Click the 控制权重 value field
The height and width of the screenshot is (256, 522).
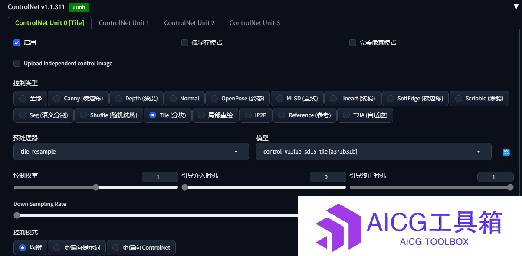[x=160, y=177]
